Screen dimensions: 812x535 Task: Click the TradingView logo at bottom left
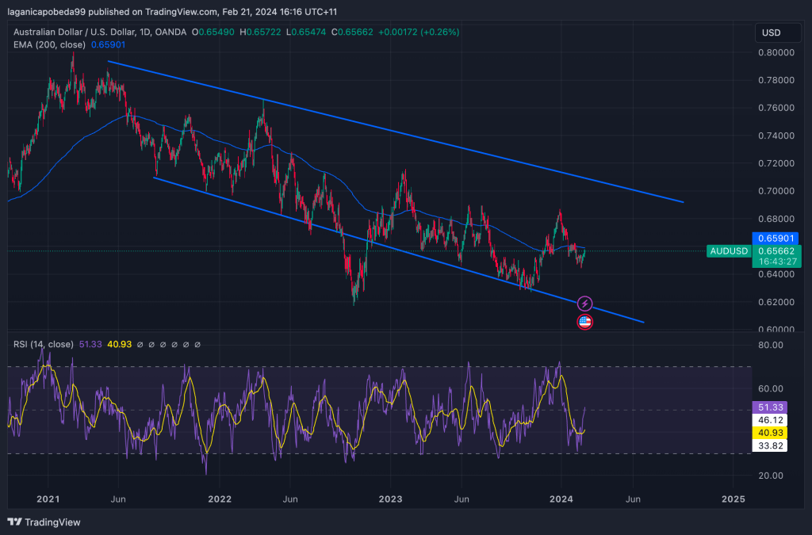(44, 522)
